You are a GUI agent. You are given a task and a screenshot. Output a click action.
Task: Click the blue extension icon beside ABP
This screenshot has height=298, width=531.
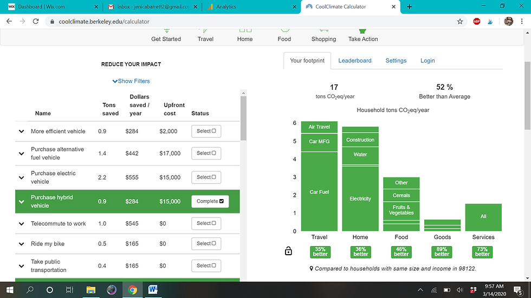[490, 22]
